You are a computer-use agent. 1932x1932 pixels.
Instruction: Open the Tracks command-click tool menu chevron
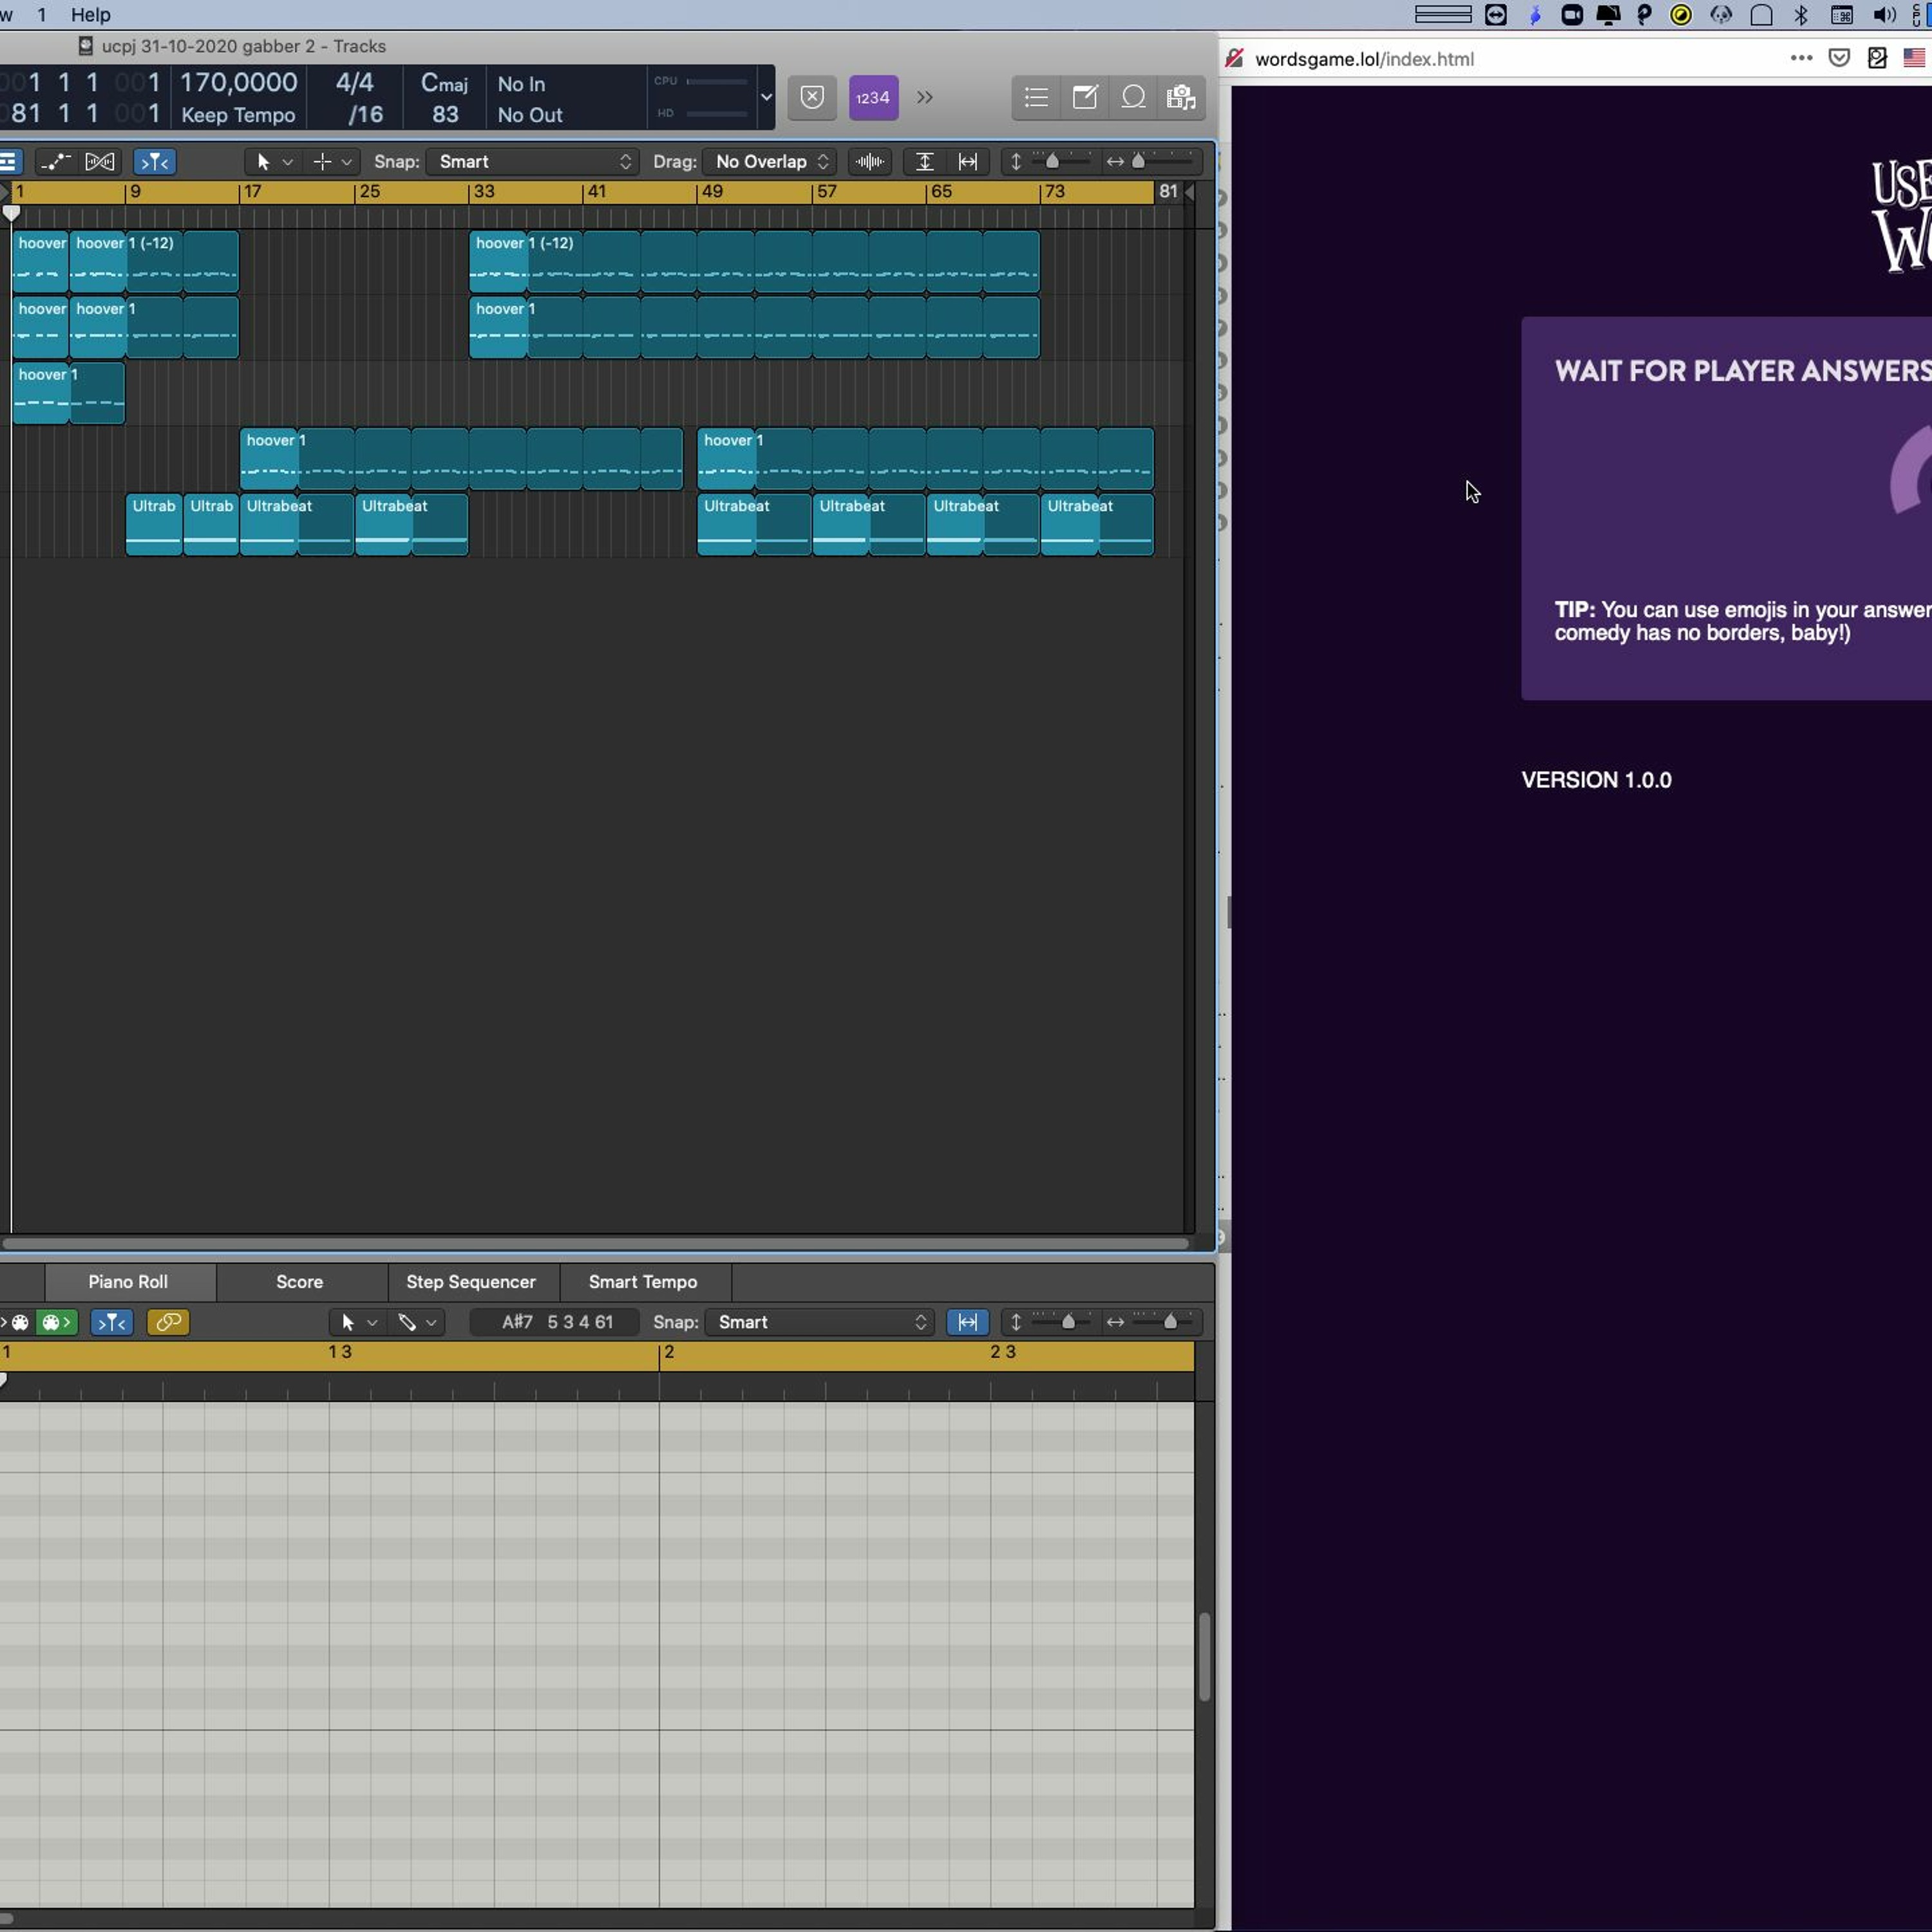[347, 162]
